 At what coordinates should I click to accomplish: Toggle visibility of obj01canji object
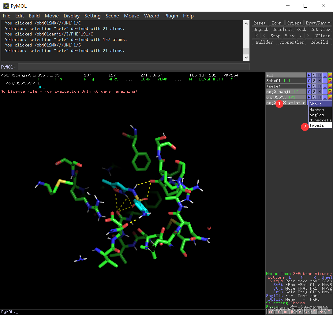tap(286, 92)
